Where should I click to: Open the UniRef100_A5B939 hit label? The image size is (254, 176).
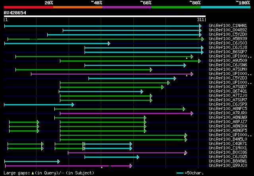coord(228,39)
